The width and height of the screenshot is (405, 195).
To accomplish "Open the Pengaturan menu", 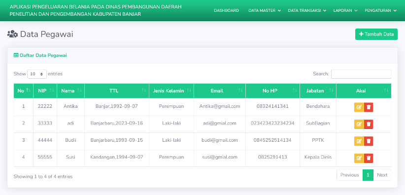I will click(x=380, y=11).
